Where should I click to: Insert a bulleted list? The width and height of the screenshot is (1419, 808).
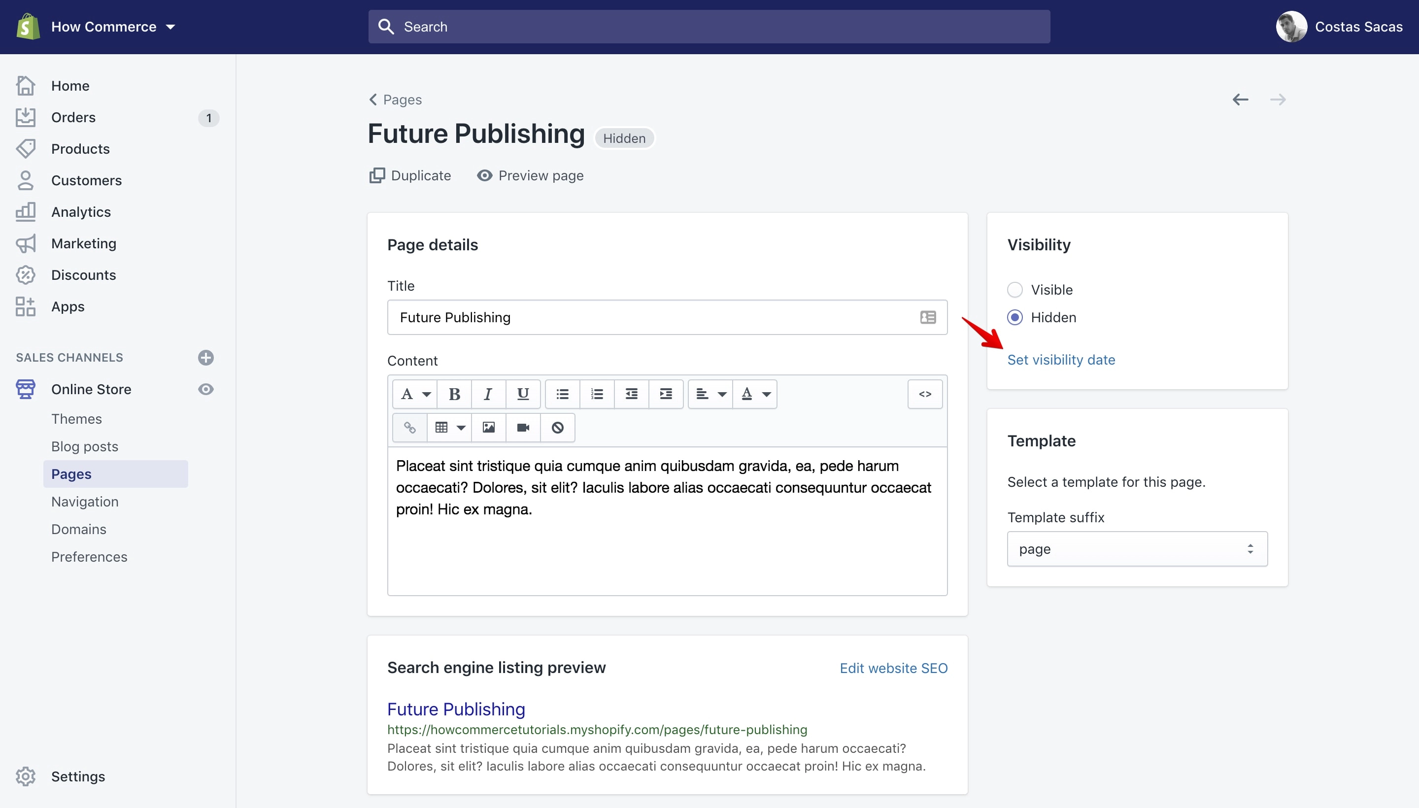tap(562, 394)
